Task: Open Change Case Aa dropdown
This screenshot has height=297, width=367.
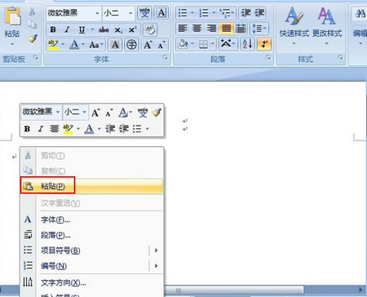Action: tap(96, 45)
